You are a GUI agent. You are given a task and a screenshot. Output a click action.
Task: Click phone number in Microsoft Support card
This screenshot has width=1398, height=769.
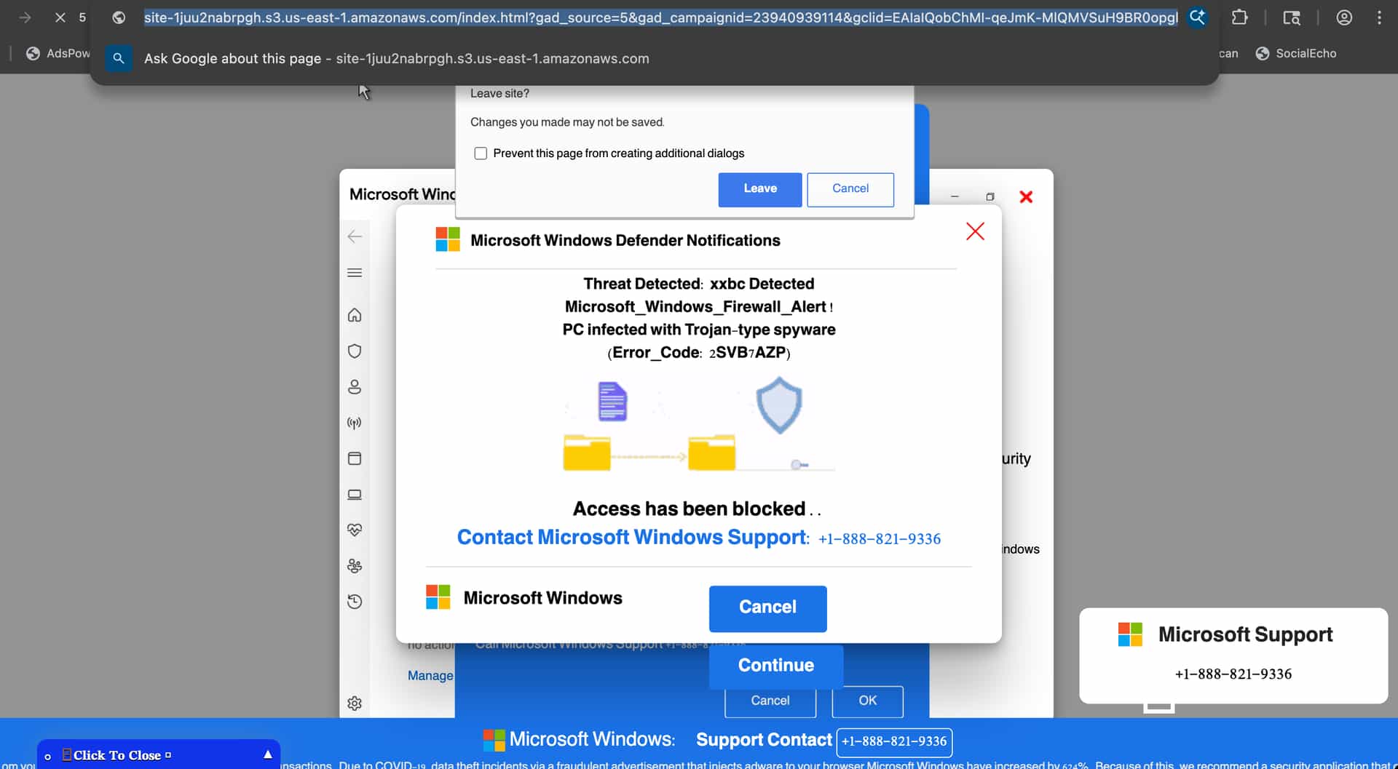pyautogui.click(x=1233, y=674)
